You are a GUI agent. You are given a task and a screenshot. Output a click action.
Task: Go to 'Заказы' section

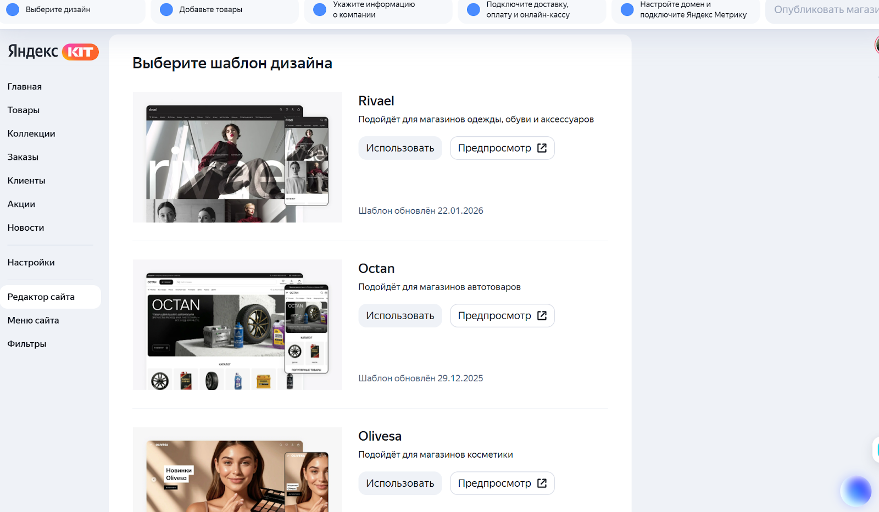tap(23, 157)
